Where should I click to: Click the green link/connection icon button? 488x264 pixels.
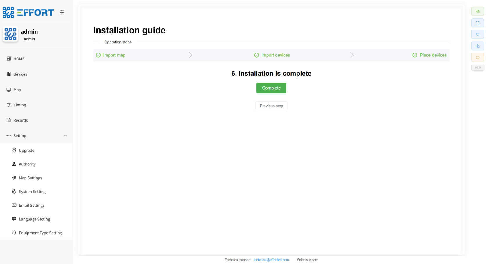(x=478, y=11)
